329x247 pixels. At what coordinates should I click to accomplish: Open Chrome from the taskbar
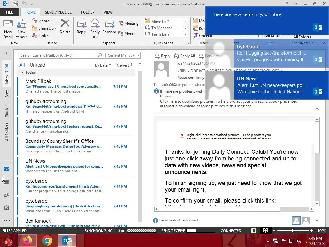[47, 241]
